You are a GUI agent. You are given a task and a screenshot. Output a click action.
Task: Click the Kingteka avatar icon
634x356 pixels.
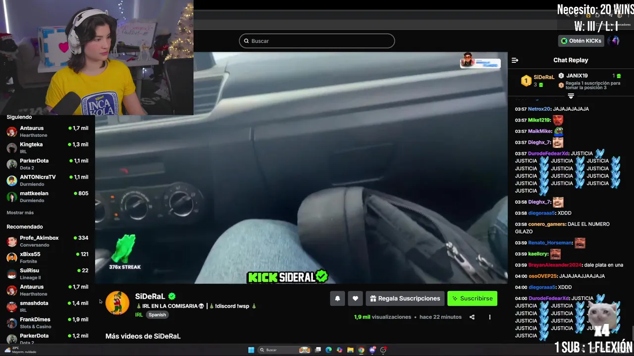pyautogui.click(x=12, y=148)
